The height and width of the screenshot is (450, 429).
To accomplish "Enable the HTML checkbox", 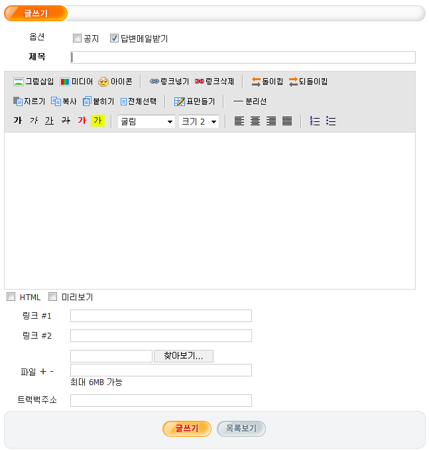I will click(x=11, y=297).
